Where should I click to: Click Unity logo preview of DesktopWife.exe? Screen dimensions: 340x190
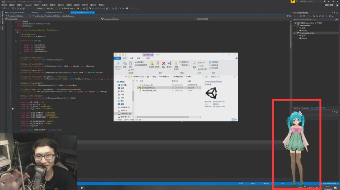(211, 93)
